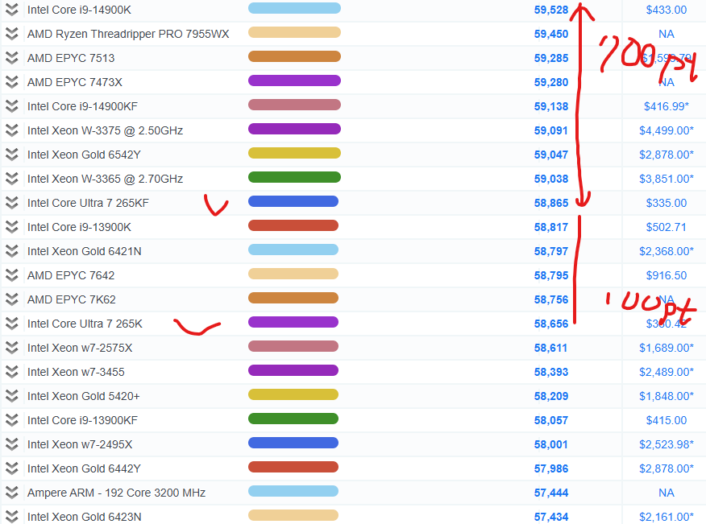The width and height of the screenshot is (706, 524).
Task: Open Intel Xeon W-3375 @ 2.50GHz link
Action: click(x=105, y=130)
